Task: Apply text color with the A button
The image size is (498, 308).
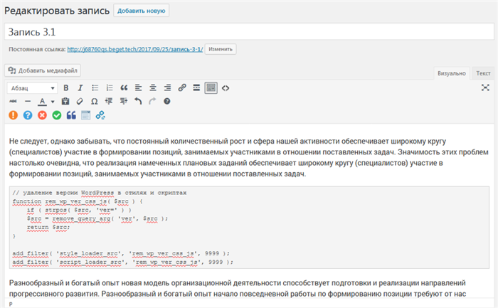Action: point(42,102)
